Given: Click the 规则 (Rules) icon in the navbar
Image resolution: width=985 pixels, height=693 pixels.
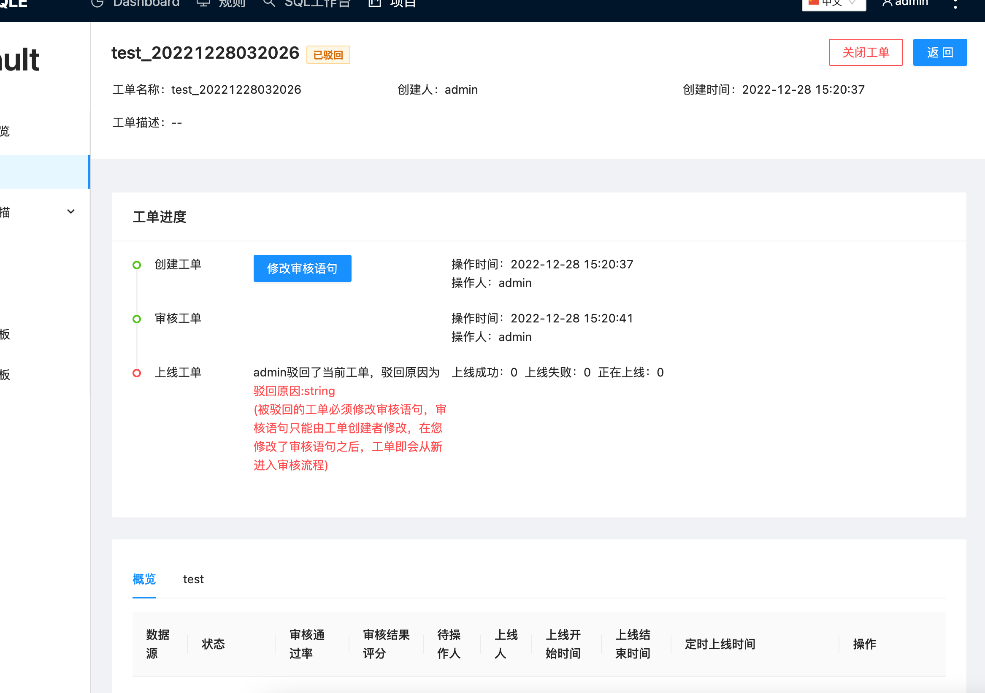Looking at the screenshot, I should 204,3.
